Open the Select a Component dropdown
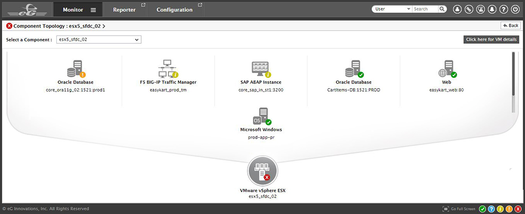 click(x=99, y=39)
